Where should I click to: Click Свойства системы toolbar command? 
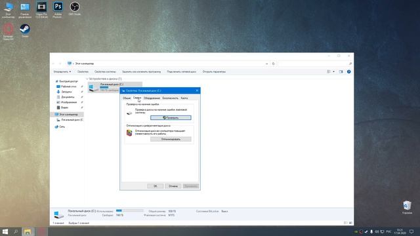pos(105,71)
